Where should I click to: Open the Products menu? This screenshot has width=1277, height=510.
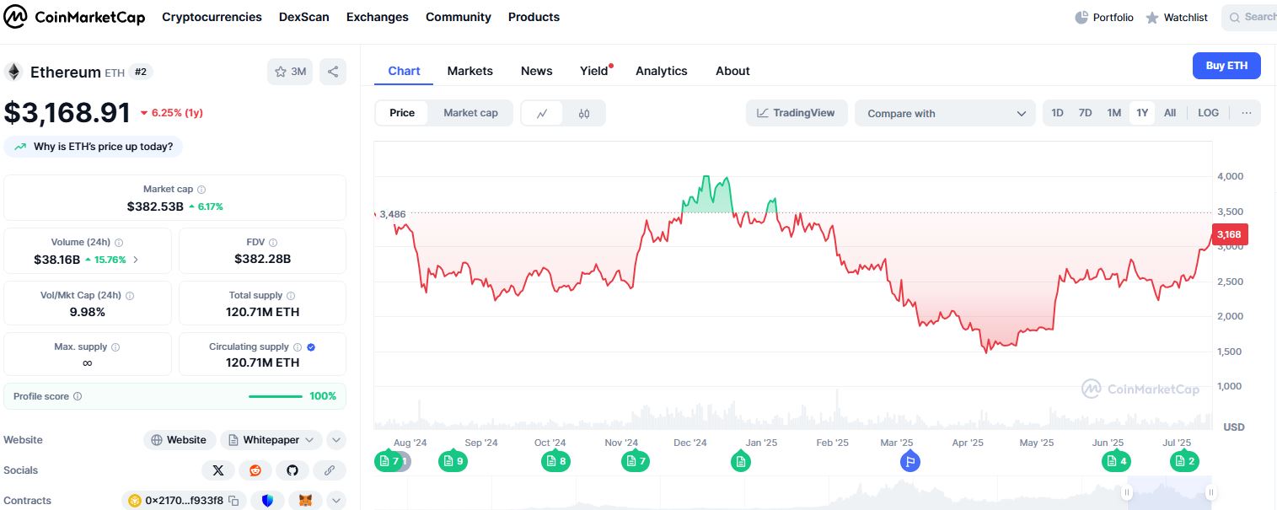click(x=534, y=17)
